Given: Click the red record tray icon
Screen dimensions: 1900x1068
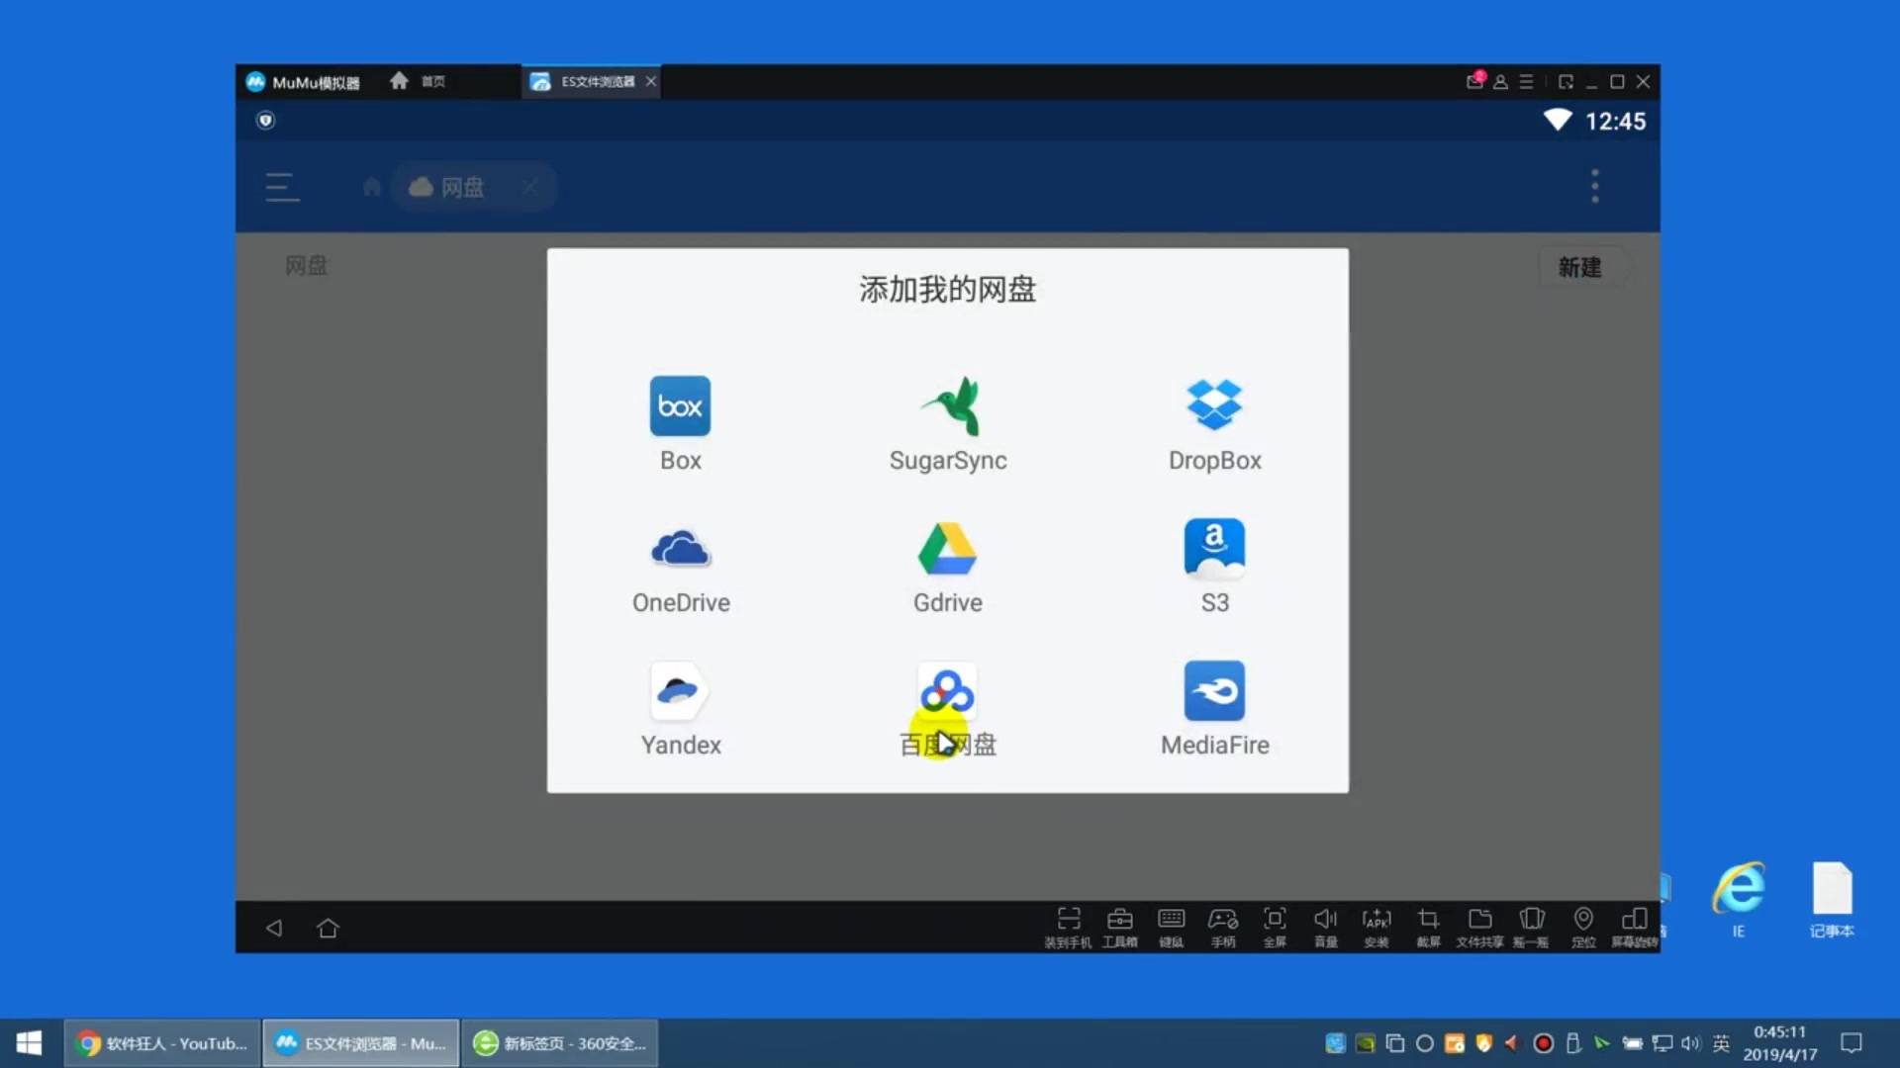Looking at the screenshot, I should coord(1543,1043).
